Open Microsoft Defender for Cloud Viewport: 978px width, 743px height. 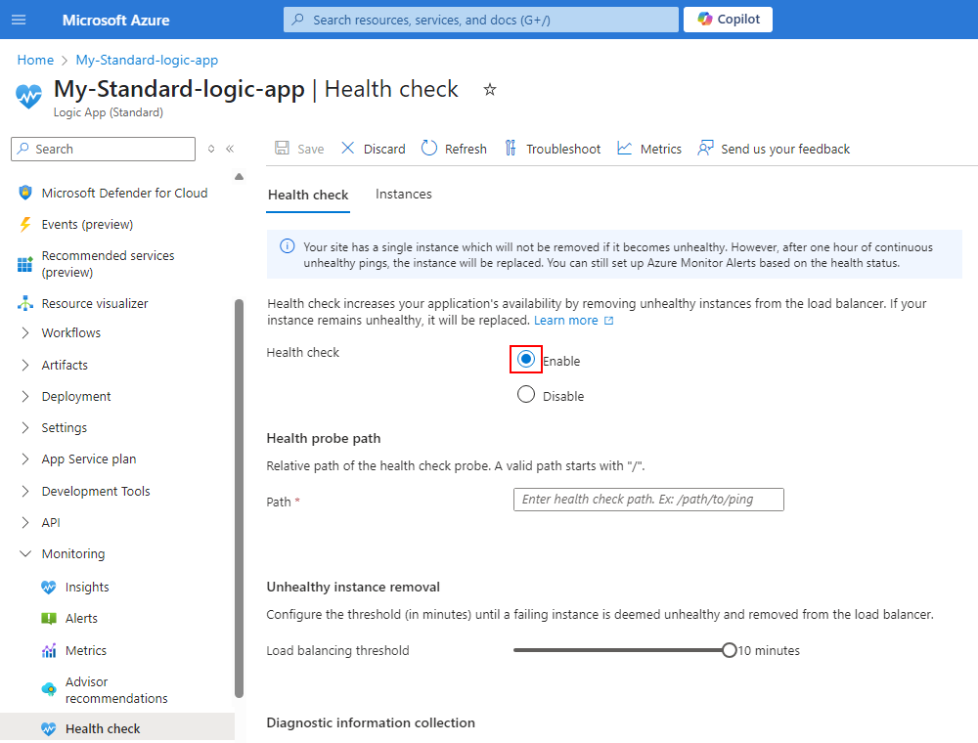[124, 194]
